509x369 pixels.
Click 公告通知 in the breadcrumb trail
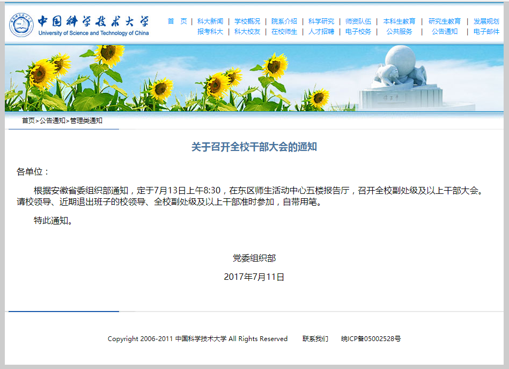click(x=53, y=121)
